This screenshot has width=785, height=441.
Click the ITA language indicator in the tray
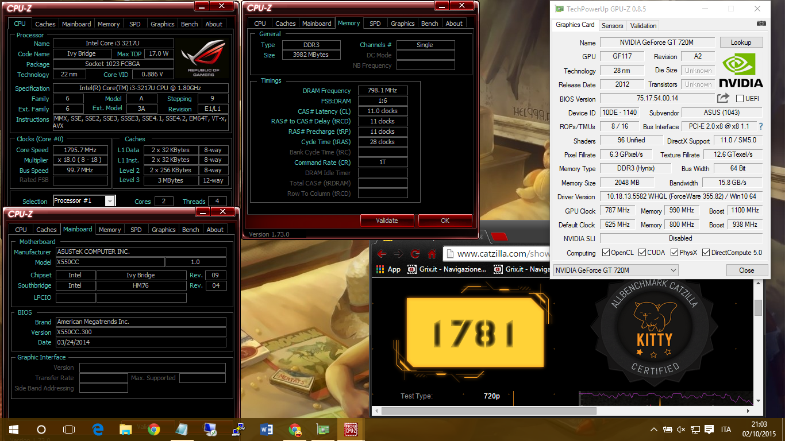coord(726,430)
